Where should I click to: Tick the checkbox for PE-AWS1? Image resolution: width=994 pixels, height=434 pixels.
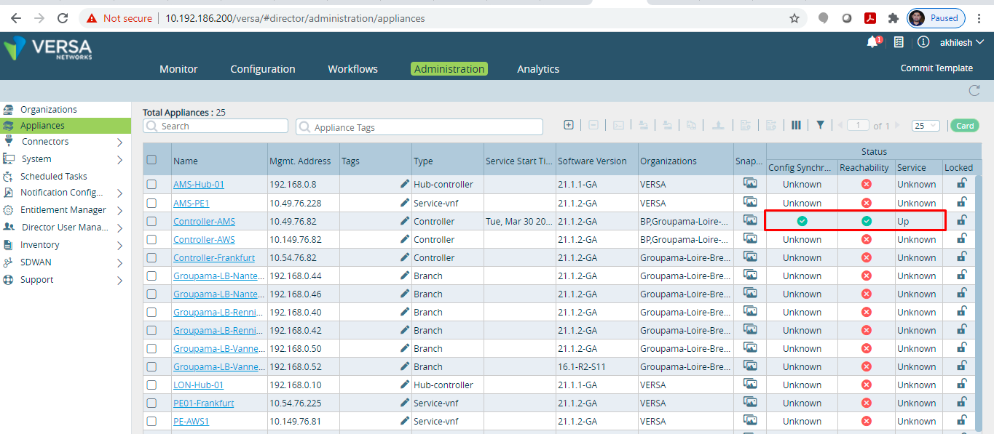(151, 421)
